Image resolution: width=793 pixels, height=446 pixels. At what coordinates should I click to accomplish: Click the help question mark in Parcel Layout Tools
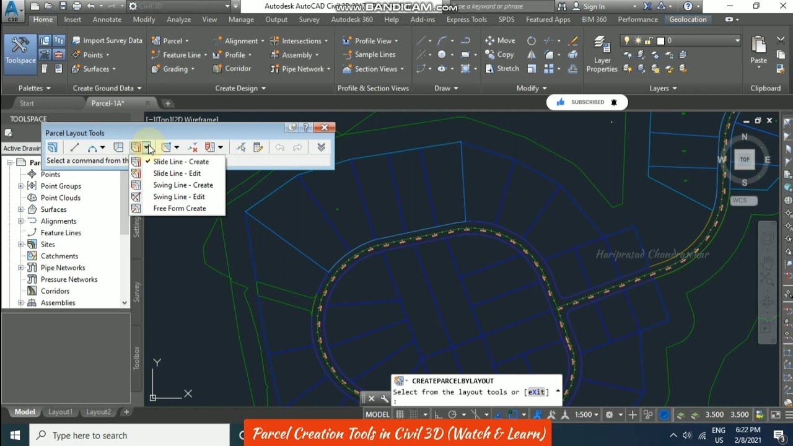coord(306,128)
